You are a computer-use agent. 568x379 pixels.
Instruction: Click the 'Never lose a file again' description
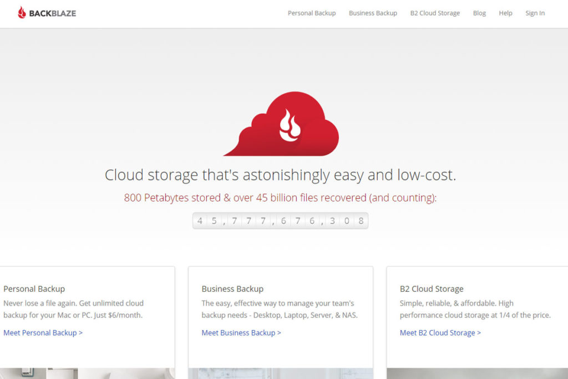click(74, 309)
